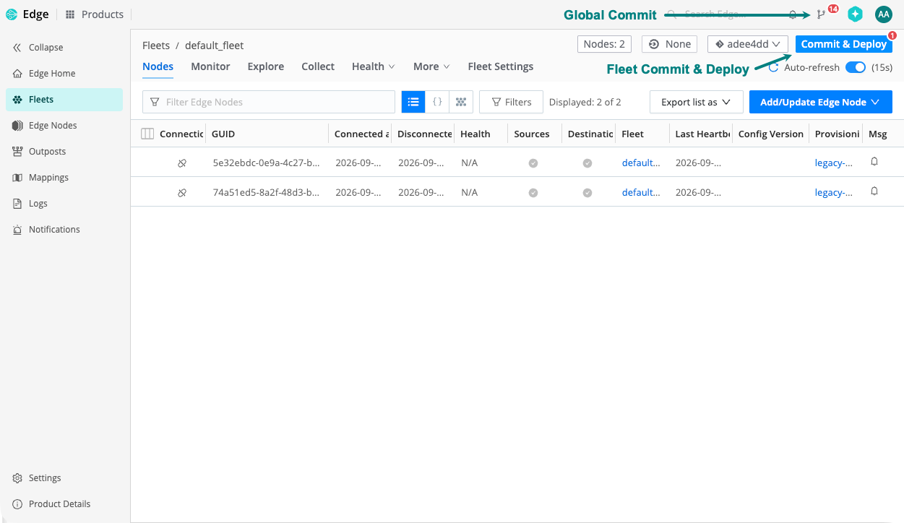
Task: Open Settings at sidebar bottom
Action: point(36,478)
